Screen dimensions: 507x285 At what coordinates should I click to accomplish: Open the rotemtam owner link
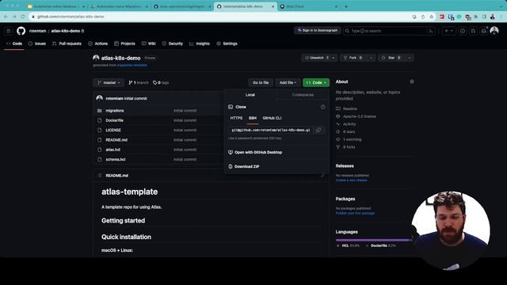[x=37, y=31]
